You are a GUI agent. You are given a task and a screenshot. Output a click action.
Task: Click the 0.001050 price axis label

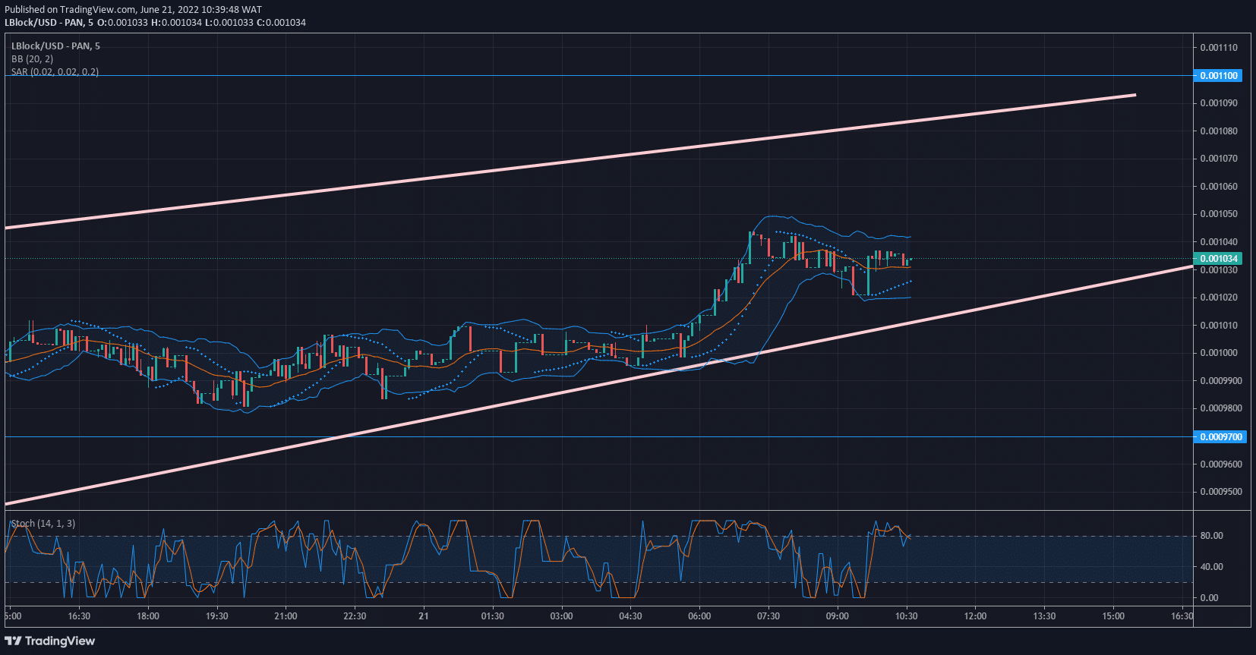click(x=1219, y=214)
